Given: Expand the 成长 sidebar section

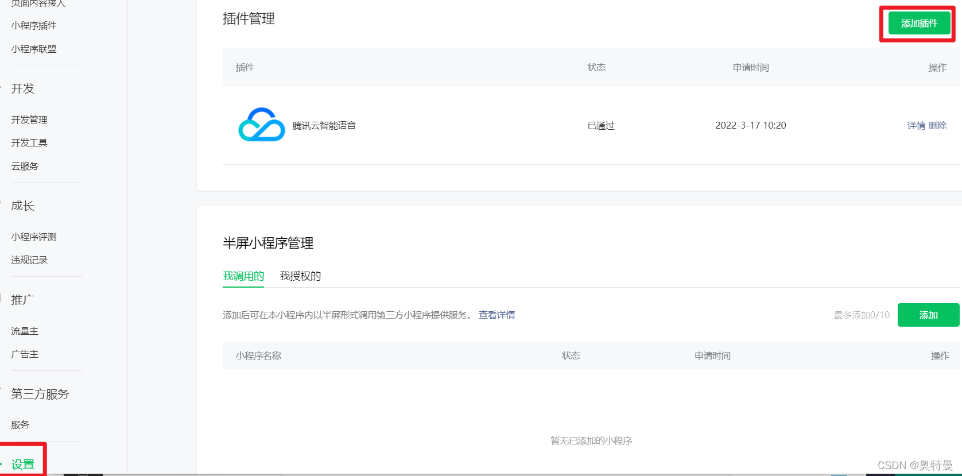Looking at the screenshot, I should (x=23, y=206).
